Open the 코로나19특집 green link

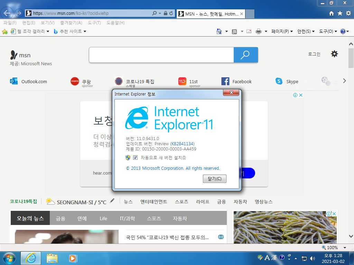[24, 202]
